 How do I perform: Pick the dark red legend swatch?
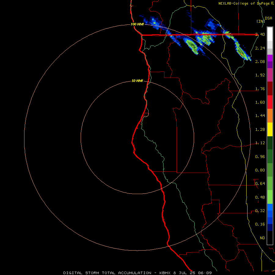pyautogui.click(x=270, y=89)
